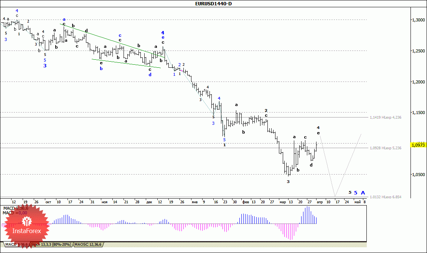
Task: Click the date 30 on the time axis
Action: tap(234, 202)
